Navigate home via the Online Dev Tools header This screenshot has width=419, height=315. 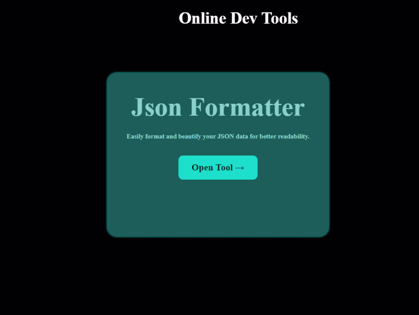pos(238,18)
